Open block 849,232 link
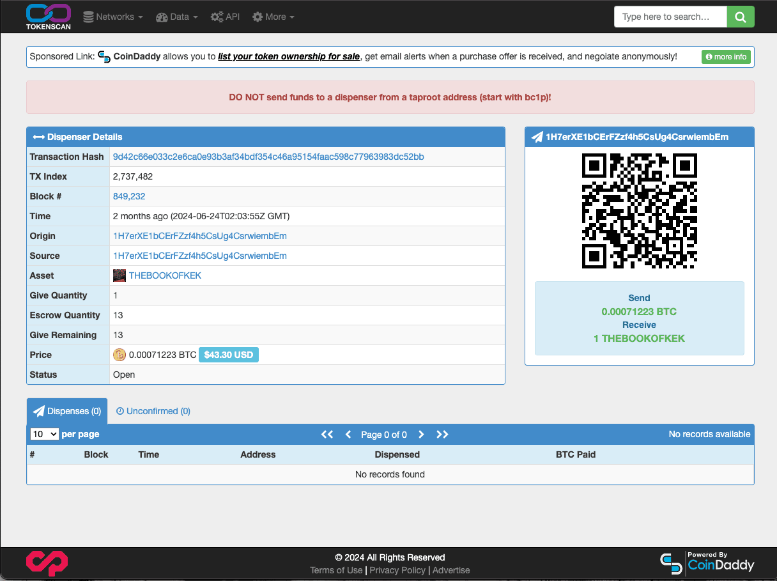This screenshot has height=581, width=777. pyautogui.click(x=129, y=196)
